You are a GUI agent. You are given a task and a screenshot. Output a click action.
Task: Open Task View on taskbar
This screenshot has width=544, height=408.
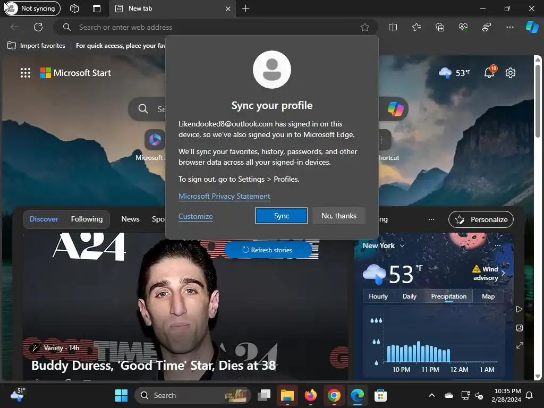(264, 395)
